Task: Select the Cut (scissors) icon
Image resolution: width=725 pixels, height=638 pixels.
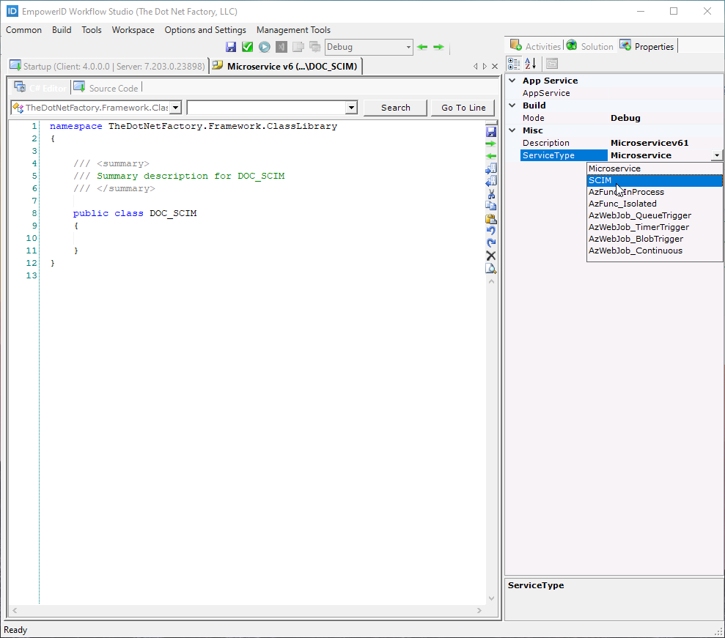Action: click(x=491, y=193)
